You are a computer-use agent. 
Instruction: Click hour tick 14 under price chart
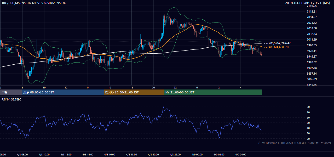coord(88,88)
